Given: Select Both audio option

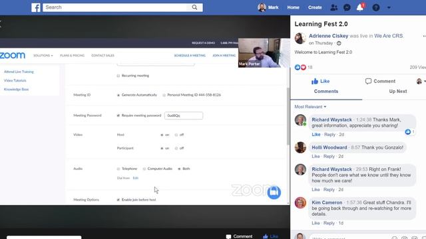Looking at the screenshot, I should point(179,169).
